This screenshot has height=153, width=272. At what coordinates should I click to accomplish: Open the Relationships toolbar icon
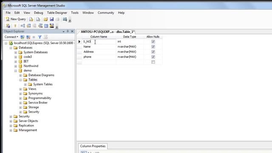coord(23,26)
